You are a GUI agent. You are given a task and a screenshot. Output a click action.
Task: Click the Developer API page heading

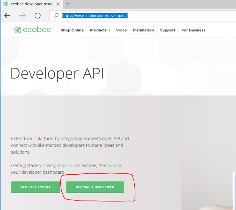coord(57,73)
